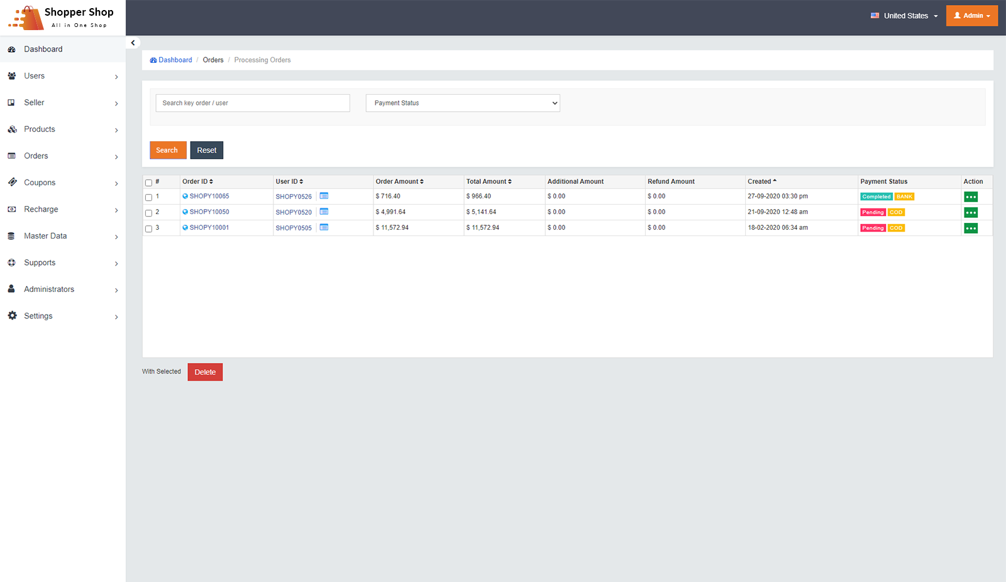Open user link SHOPY0520
The width and height of the screenshot is (1006, 582).
[294, 212]
